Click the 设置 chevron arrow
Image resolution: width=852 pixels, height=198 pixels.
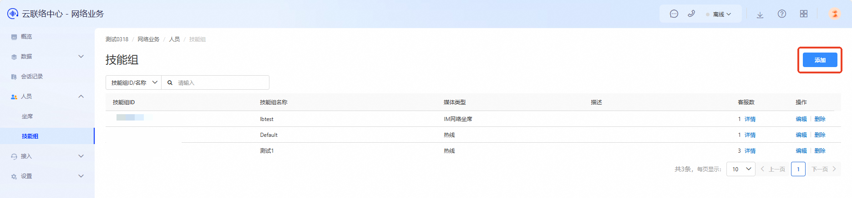tap(81, 176)
